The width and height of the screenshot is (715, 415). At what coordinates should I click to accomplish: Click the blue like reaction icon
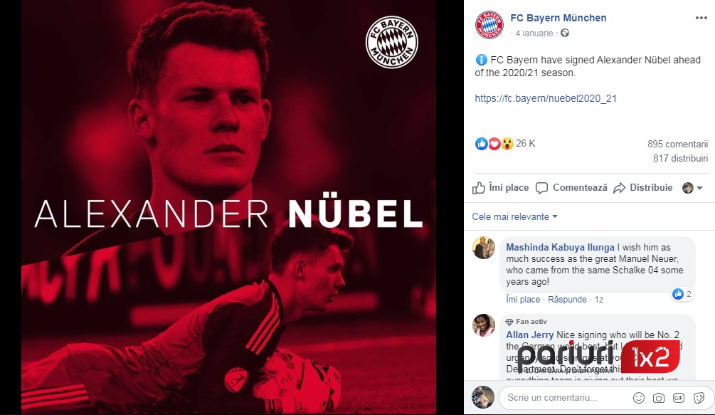click(x=481, y=144)
